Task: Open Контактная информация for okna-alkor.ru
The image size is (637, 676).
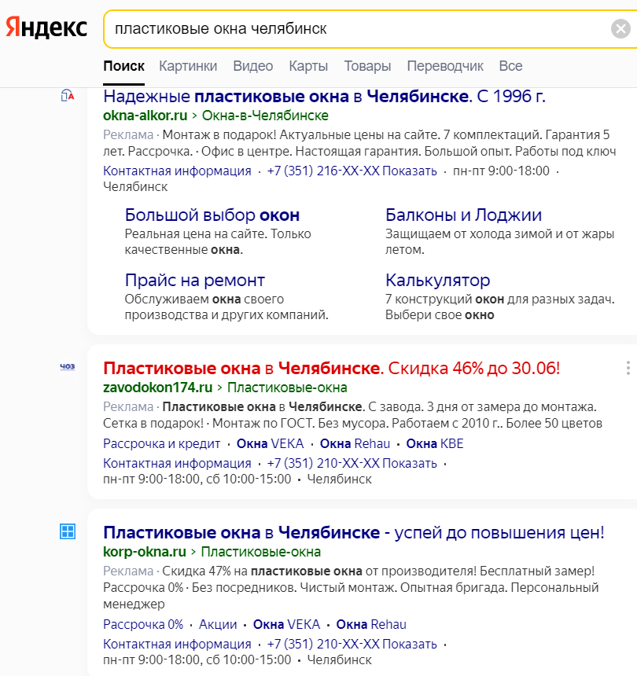Action: 177,171
